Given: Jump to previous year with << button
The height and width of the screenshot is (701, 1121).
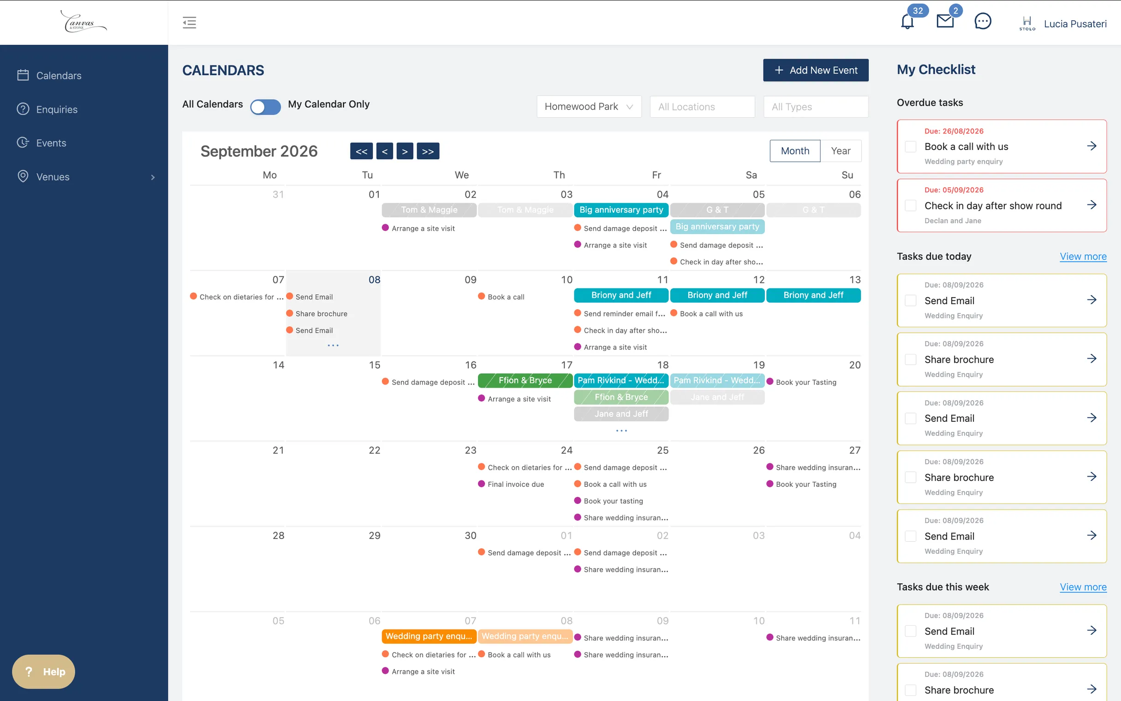Looking at the screenshot, I should point(362,151).
